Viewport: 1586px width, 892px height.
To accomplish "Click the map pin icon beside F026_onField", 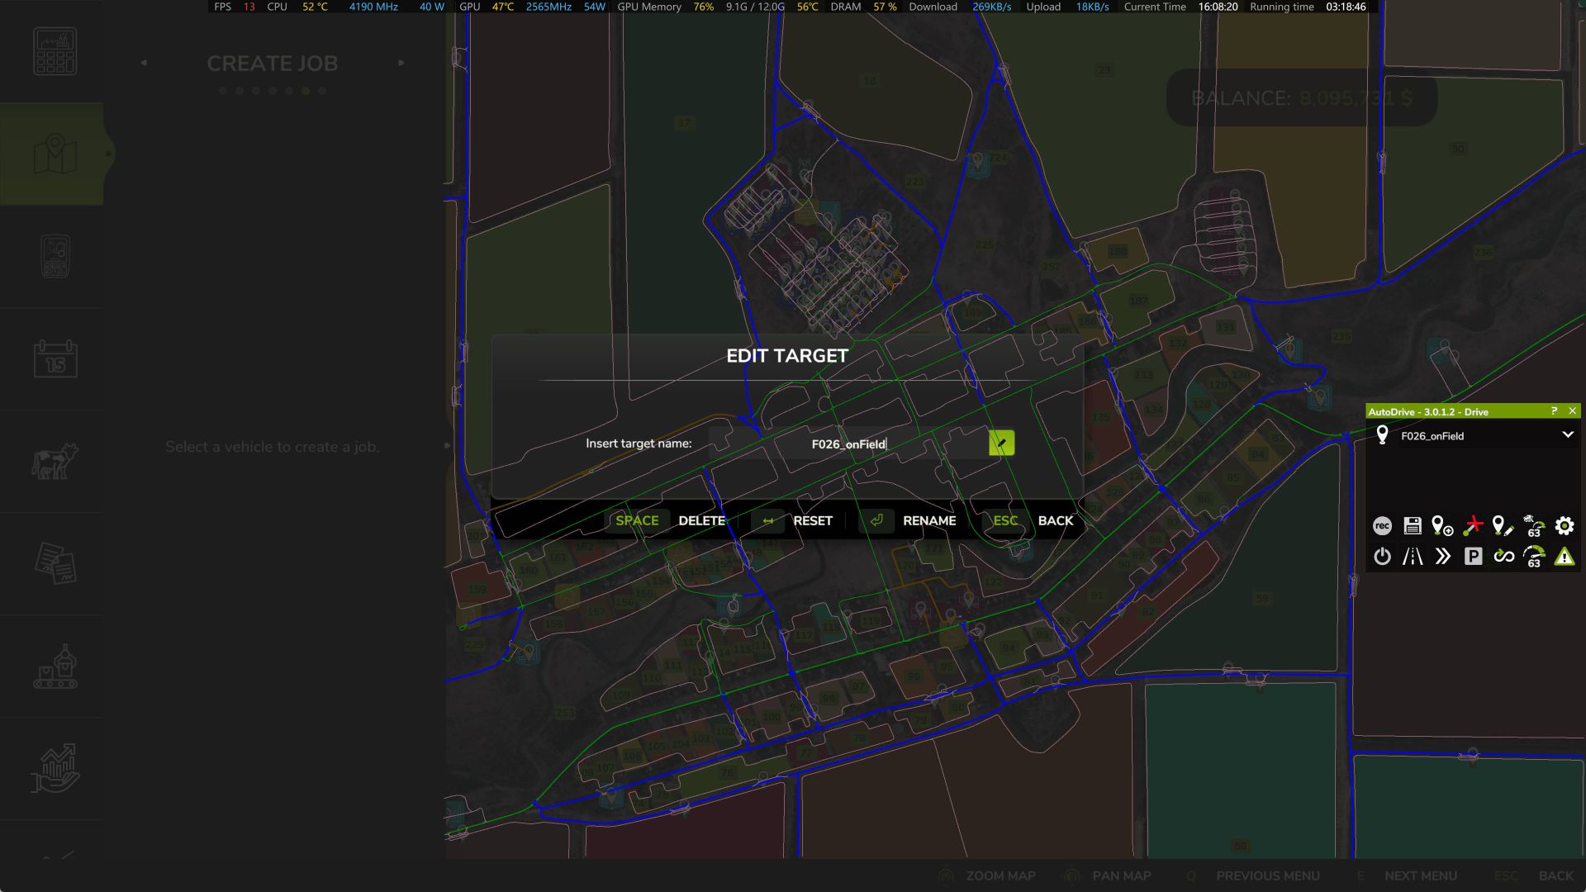I will pos(1382,435).
